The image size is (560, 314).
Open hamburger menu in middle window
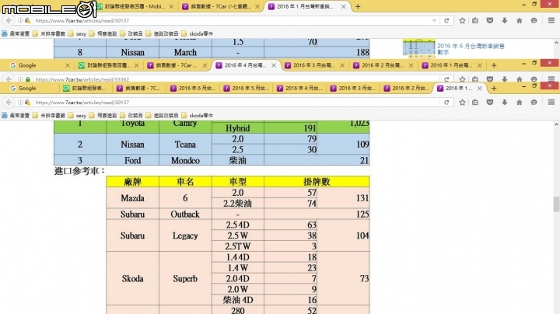[551, 78]
